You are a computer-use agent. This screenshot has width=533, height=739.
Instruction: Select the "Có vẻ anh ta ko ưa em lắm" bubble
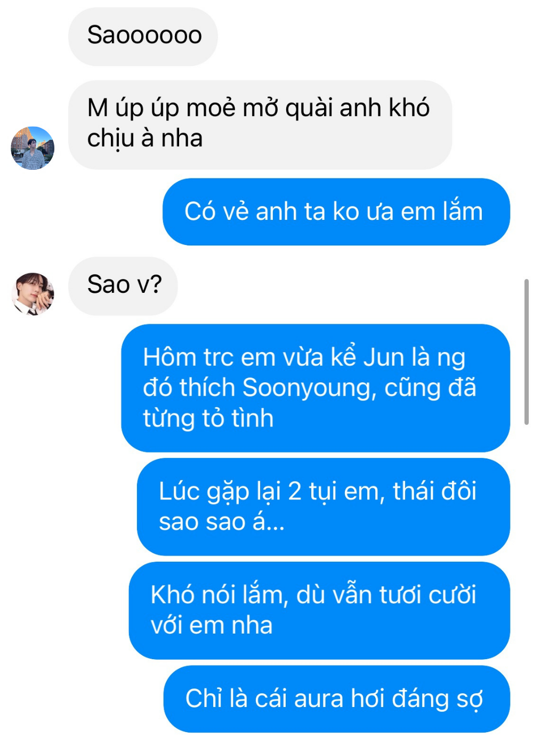tap(336, 212)
